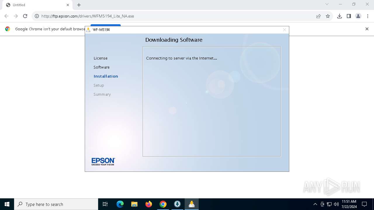Open File Explorer from the taskbar
This screenshot has height=210, width=374.
[134, 204]
